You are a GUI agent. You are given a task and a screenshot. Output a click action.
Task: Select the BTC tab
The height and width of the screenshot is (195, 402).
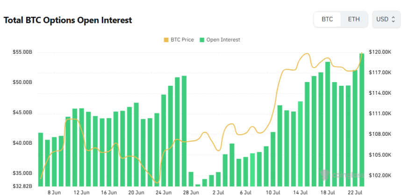coord(327,19)
